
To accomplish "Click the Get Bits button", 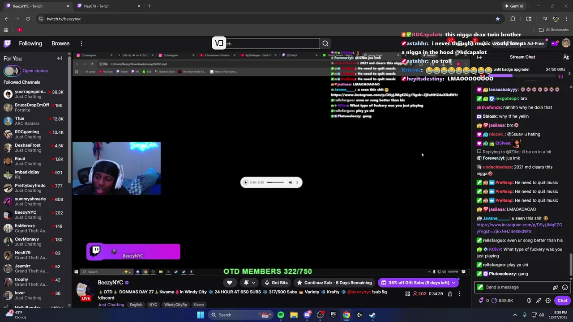I will (275, 283).
